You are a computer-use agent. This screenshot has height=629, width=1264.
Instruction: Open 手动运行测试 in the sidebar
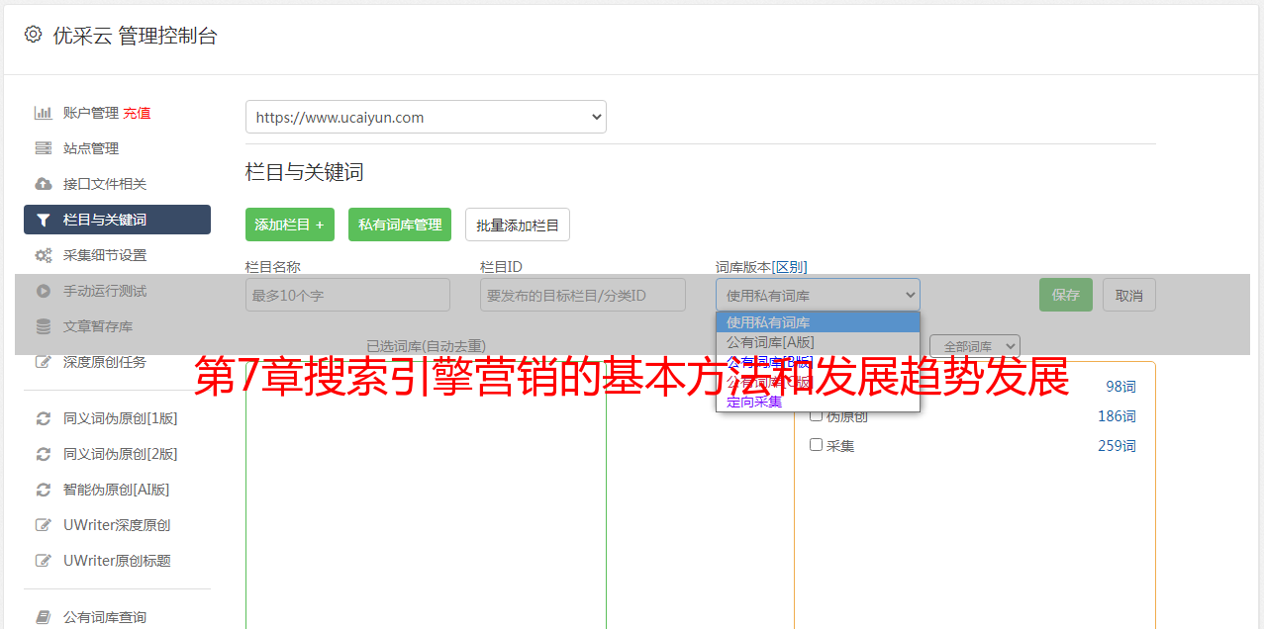(105, 291)
